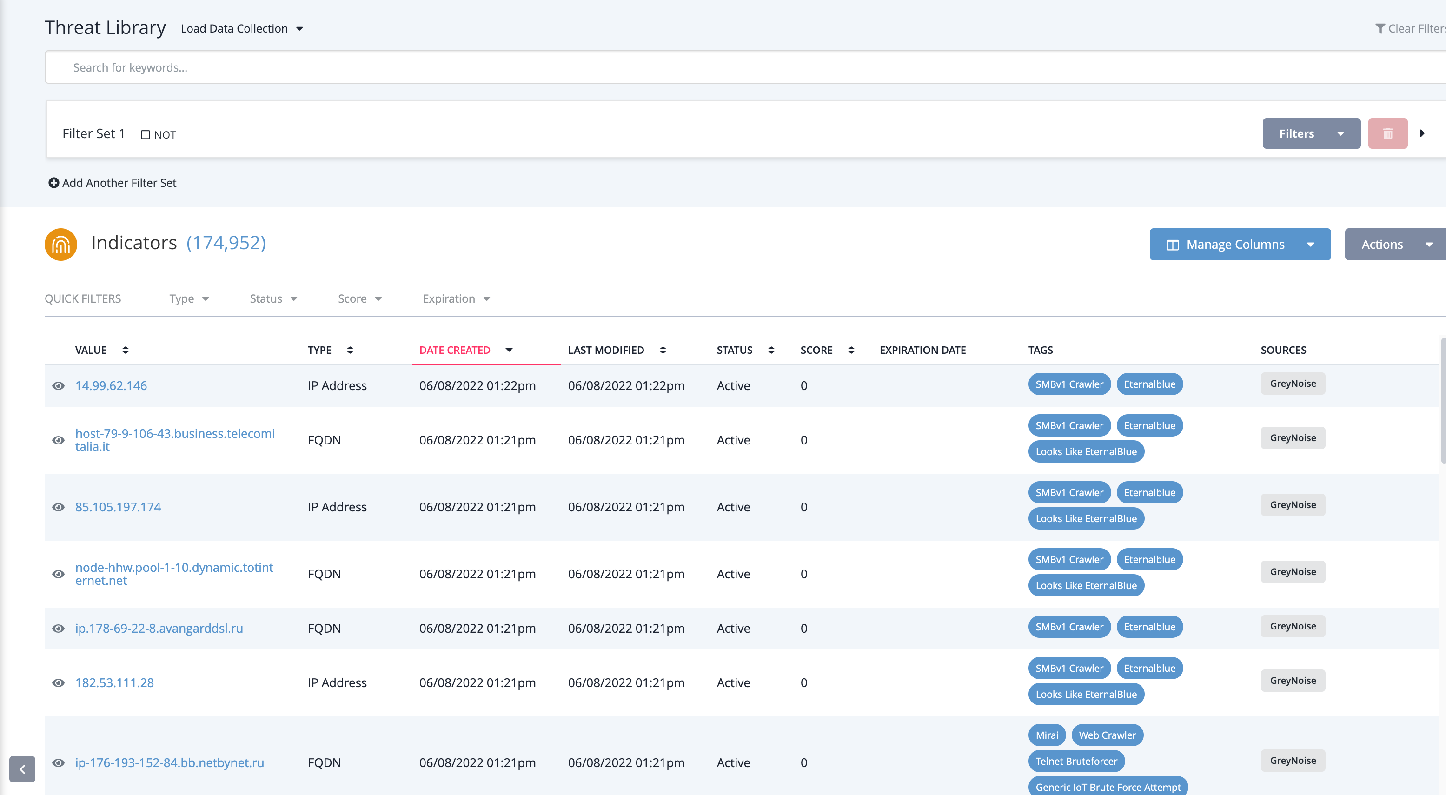Click the Telnet Bruteforcer tag

1076,762
